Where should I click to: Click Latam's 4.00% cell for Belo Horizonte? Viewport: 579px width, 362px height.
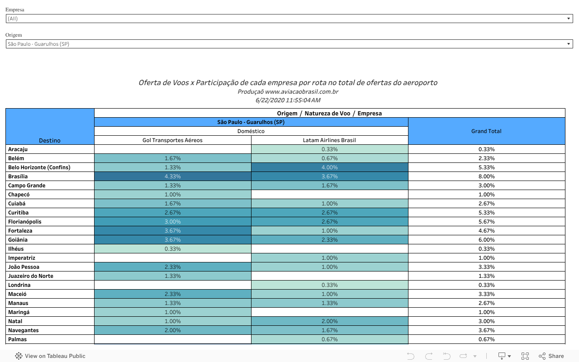330,167
